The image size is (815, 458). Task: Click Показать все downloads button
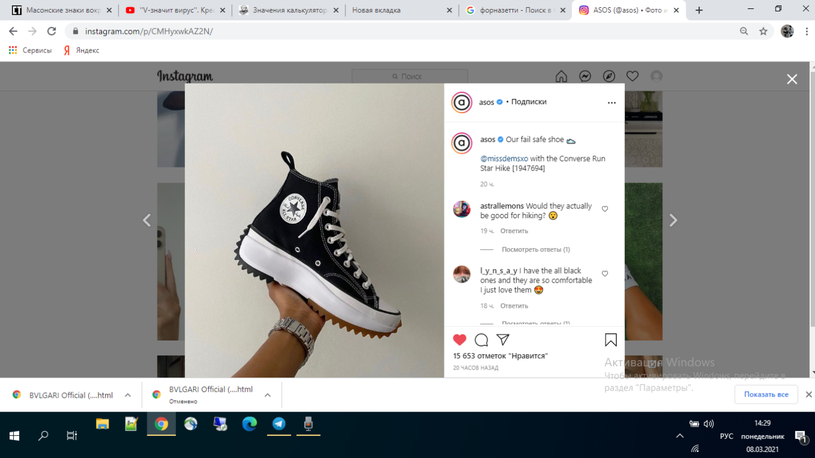766,395
